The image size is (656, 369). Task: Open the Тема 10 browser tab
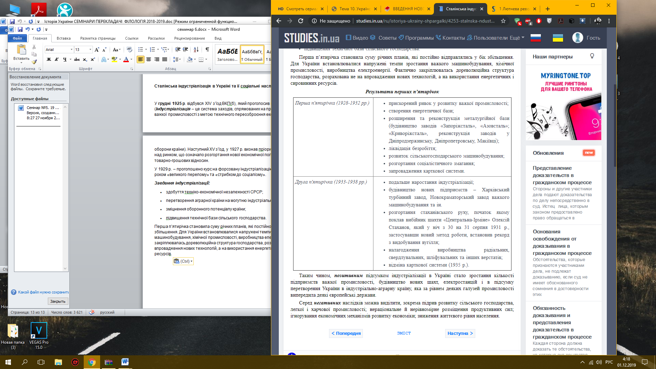354,9
